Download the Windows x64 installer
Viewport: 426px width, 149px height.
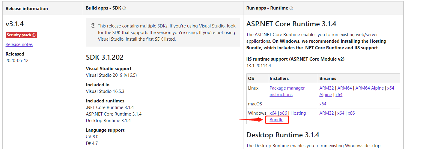click(273, 113)
